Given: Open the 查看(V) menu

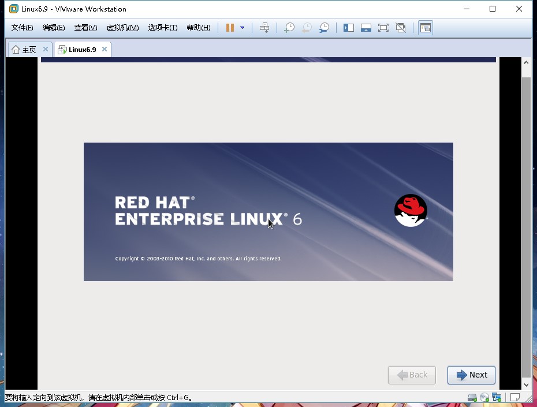Looking at the screenshot, I should pyautogui.click(x=85, y=28).
